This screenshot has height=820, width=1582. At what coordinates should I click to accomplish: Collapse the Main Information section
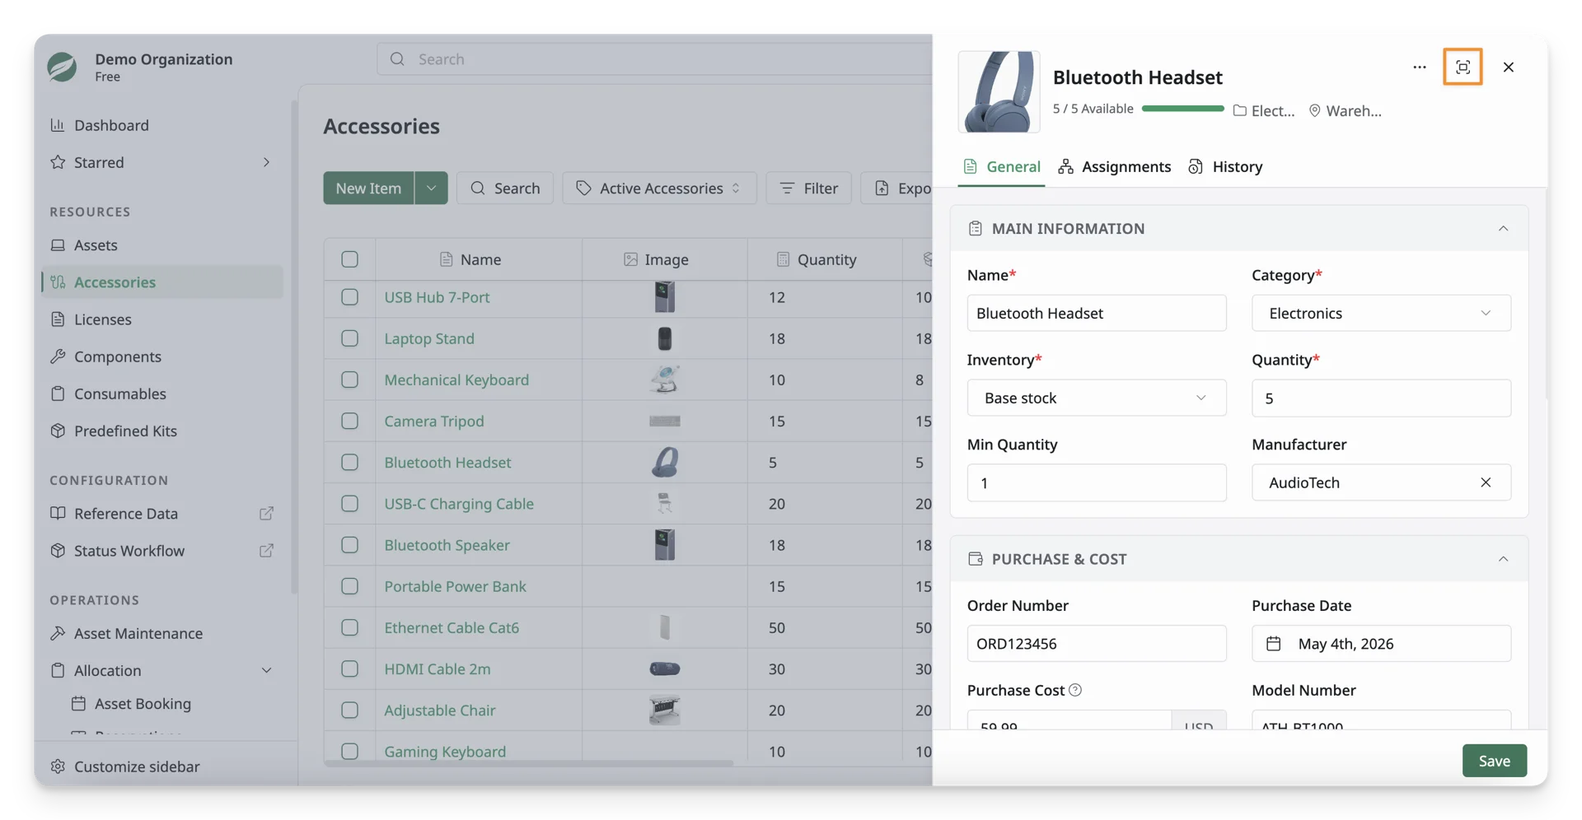pyautogui.click(x=1503, y=228)
